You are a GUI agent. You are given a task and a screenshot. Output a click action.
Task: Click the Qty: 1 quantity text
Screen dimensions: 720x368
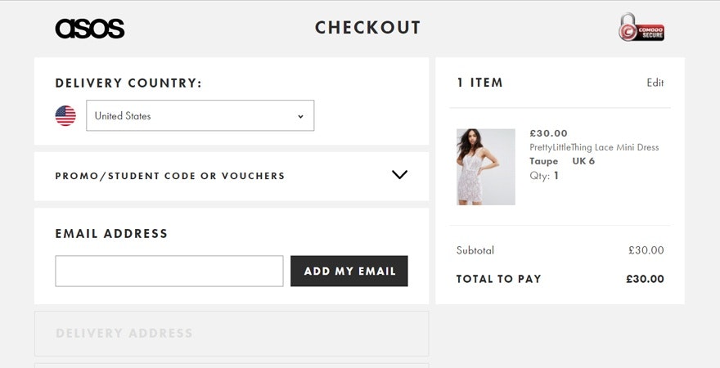[544, 175]
